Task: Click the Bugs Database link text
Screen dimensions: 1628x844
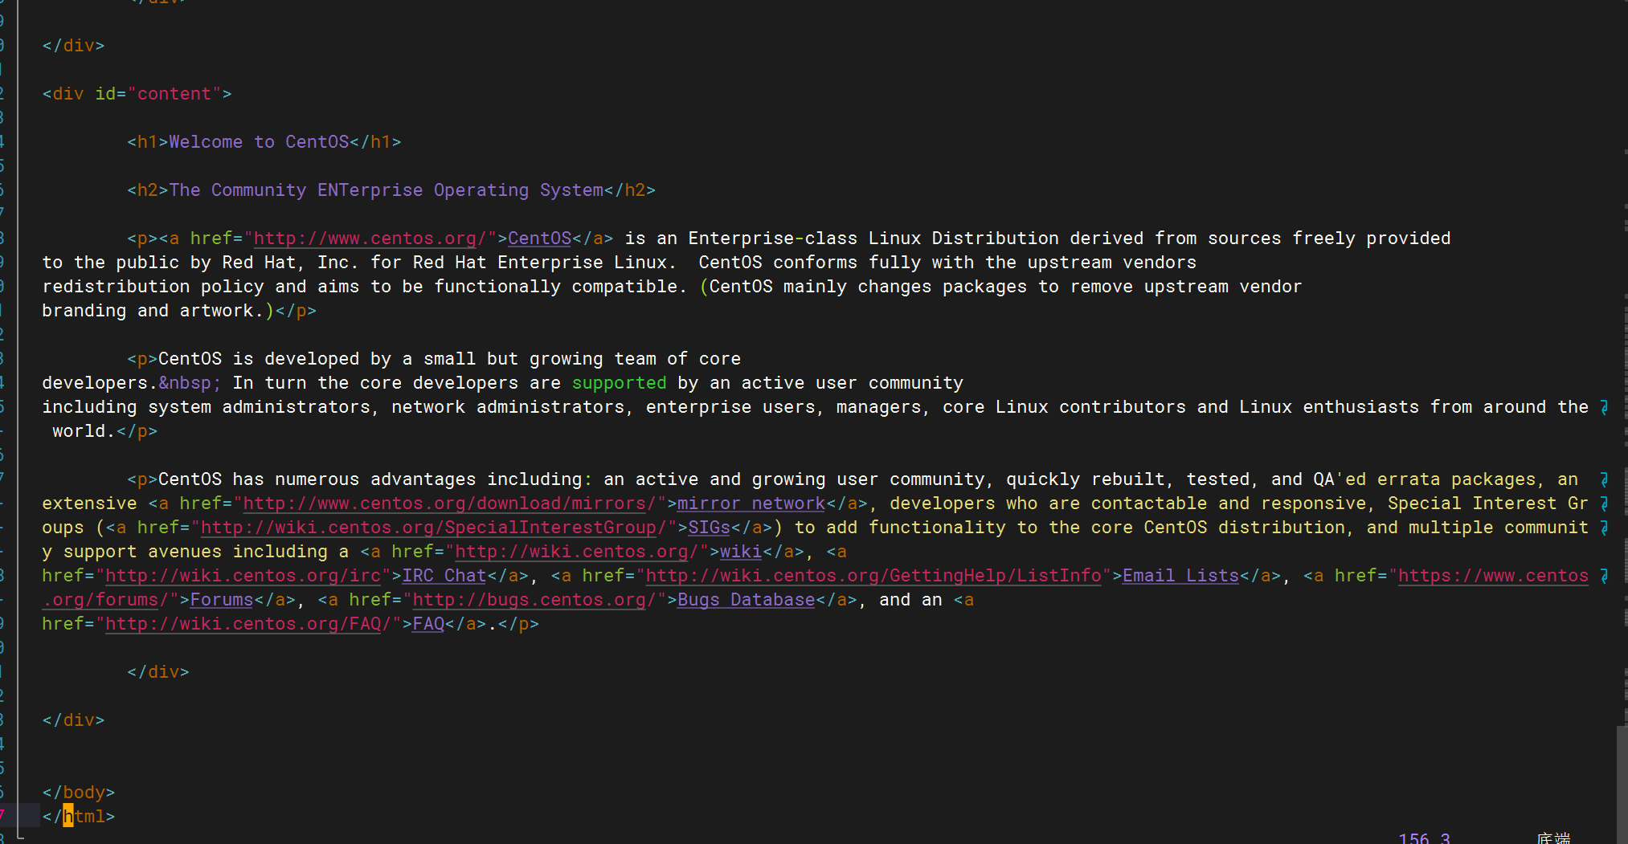Action: 746,600
